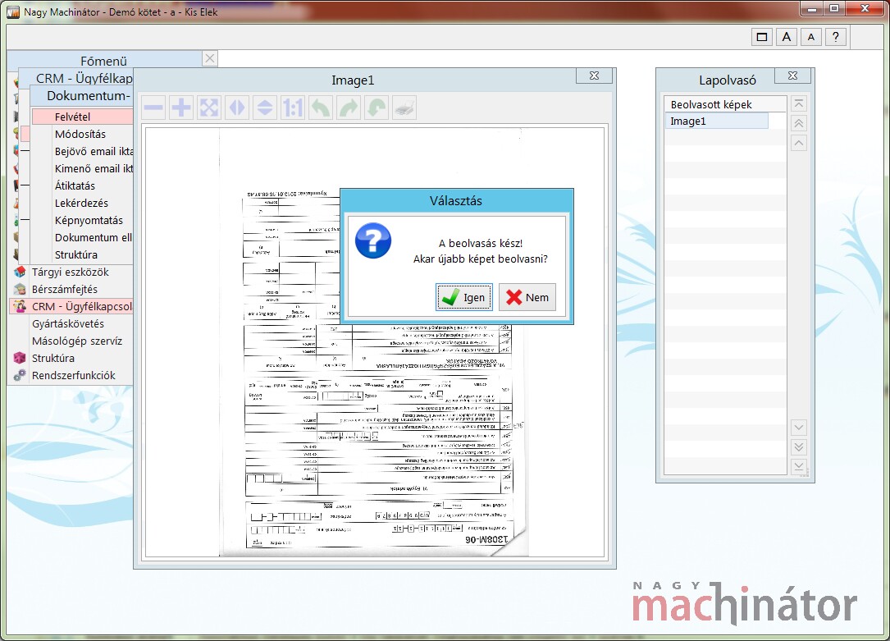Jump to bottom of scanned images list
The height and width of the screenshot is (641, 890).
pyautogui.click(x=799, y=466)
